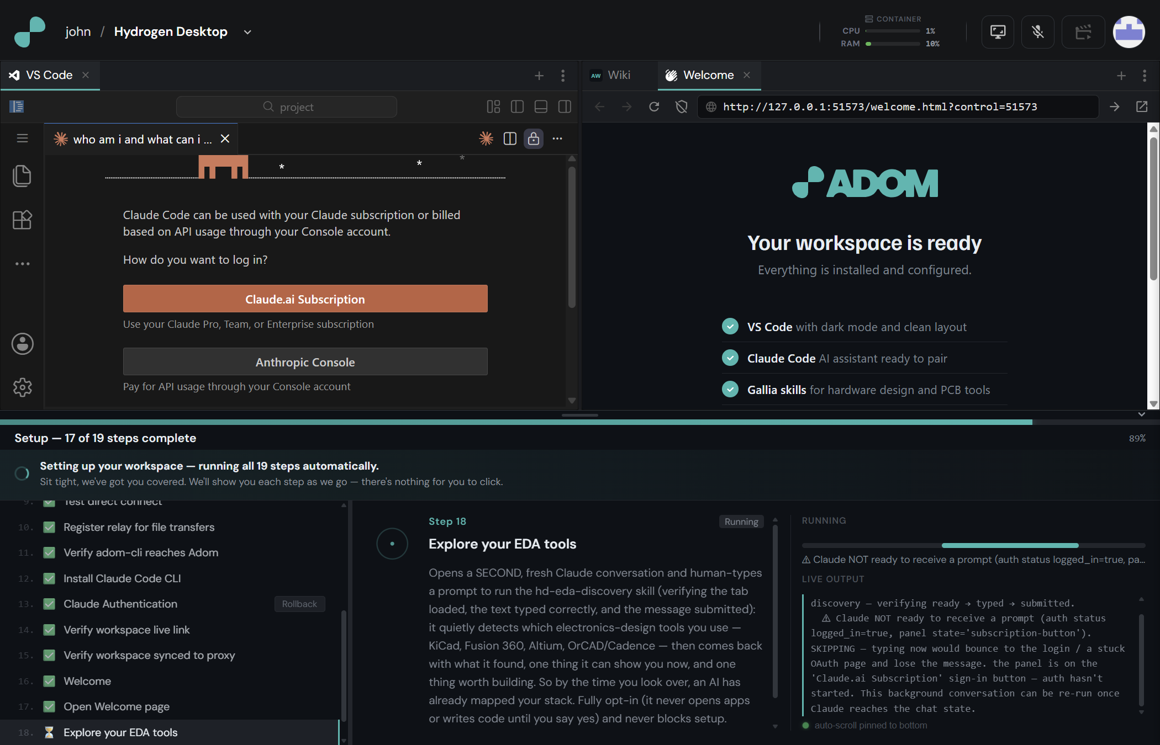Open the Extensions view
This screenshot has width=1160, height=745.
tap(22, 220)
